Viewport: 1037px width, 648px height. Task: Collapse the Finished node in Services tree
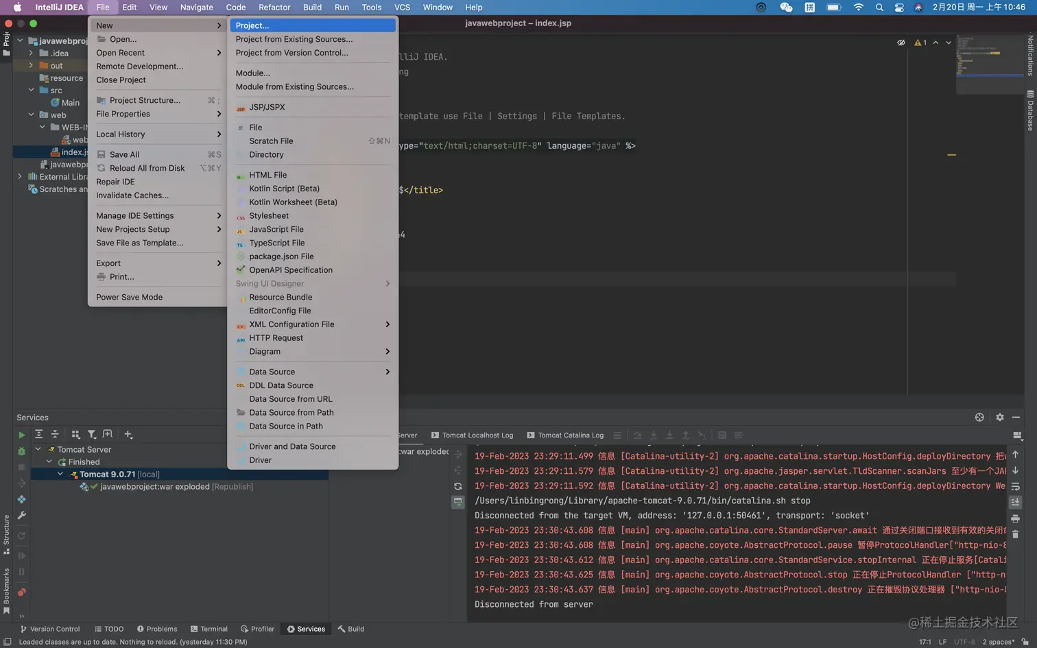(x=49, y=462)
